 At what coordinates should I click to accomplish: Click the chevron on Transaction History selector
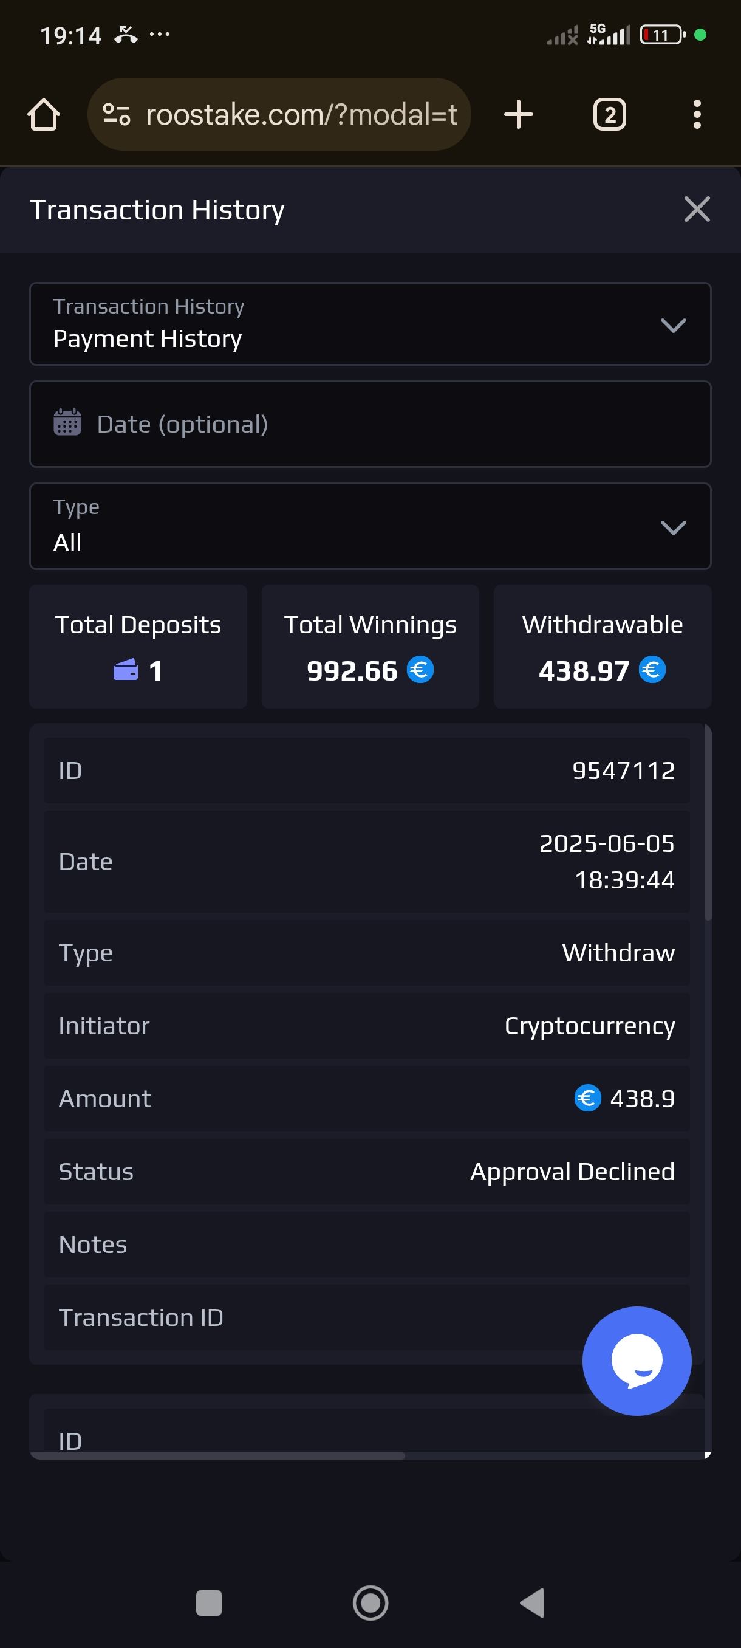pyautogui.click(x=672, y=325)
